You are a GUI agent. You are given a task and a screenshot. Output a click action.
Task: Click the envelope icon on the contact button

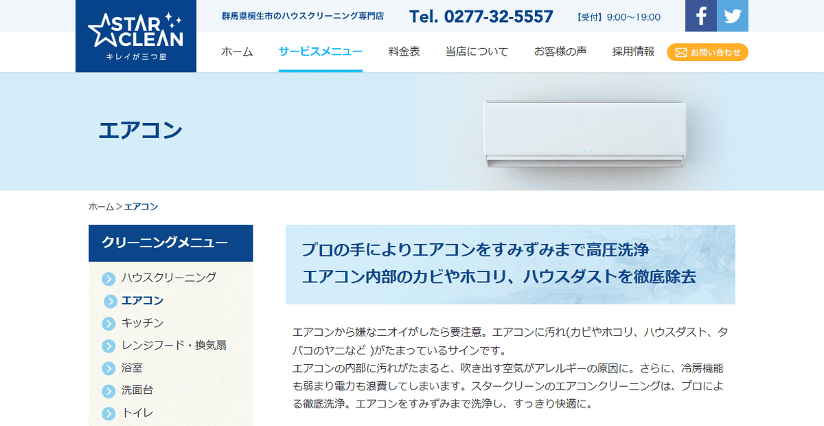[680, 52]
